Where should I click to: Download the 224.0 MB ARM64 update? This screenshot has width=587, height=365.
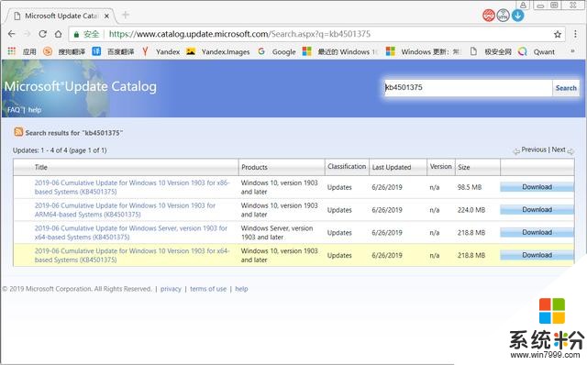coord(537,210)
